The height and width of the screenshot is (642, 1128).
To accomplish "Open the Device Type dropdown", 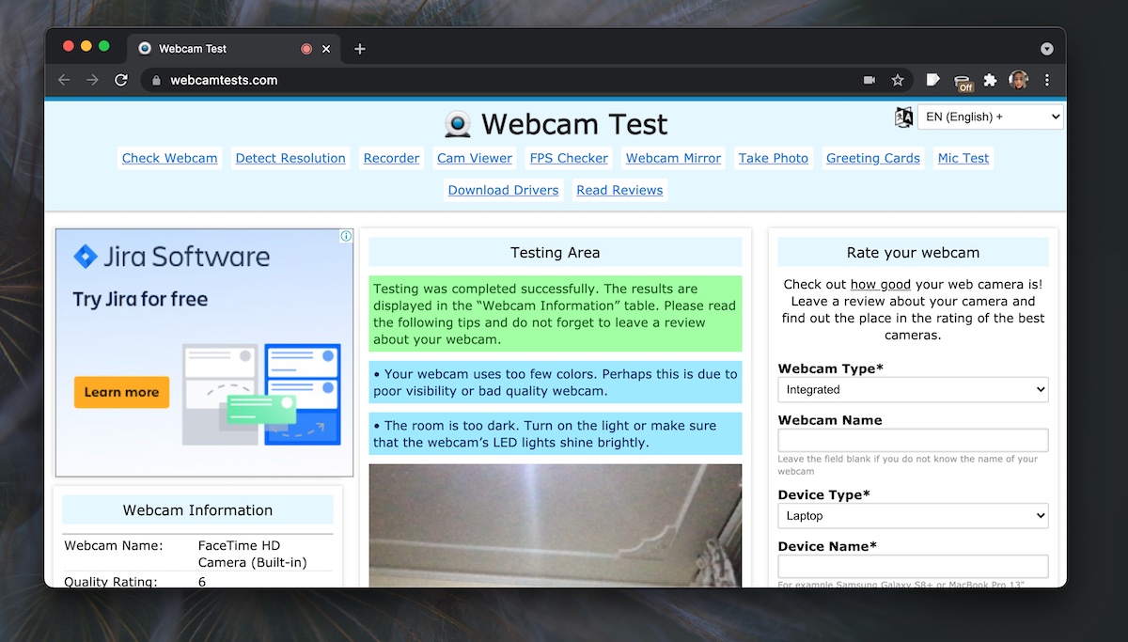I will click(x=913, y=515).
